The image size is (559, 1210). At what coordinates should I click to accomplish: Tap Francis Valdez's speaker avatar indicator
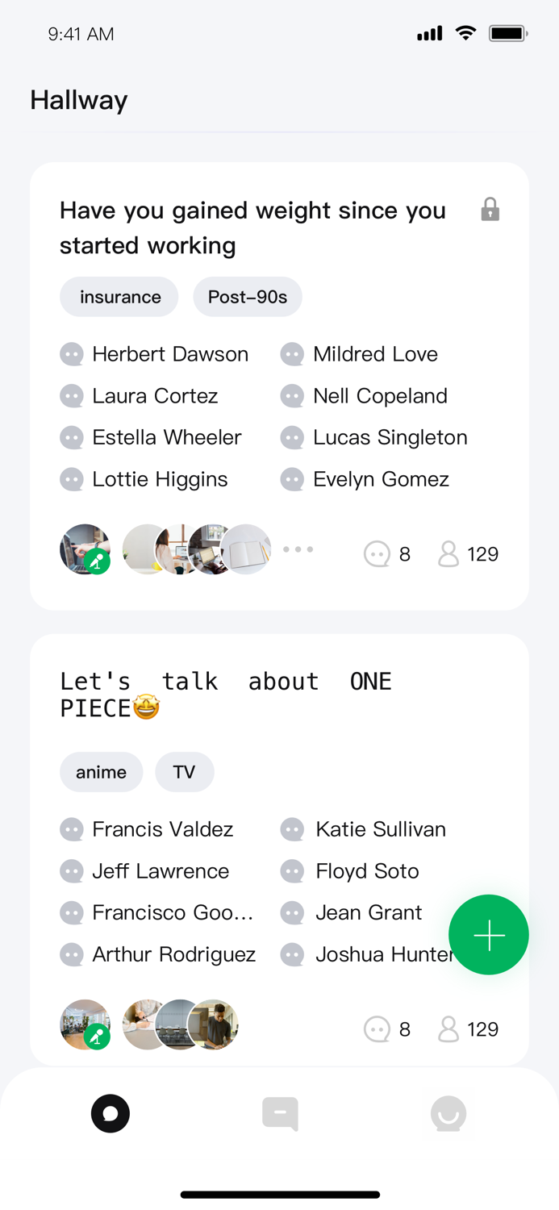72,829
